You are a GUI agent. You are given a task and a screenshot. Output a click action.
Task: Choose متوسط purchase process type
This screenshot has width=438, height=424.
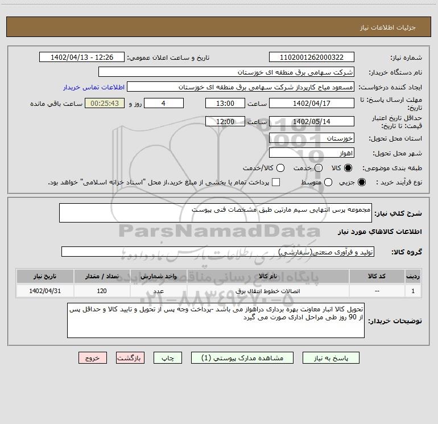click(328, 183)
